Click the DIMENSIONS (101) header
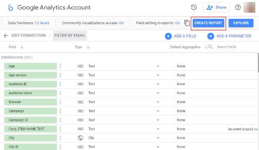Screen dimensions: 259x150 (17, 57)
